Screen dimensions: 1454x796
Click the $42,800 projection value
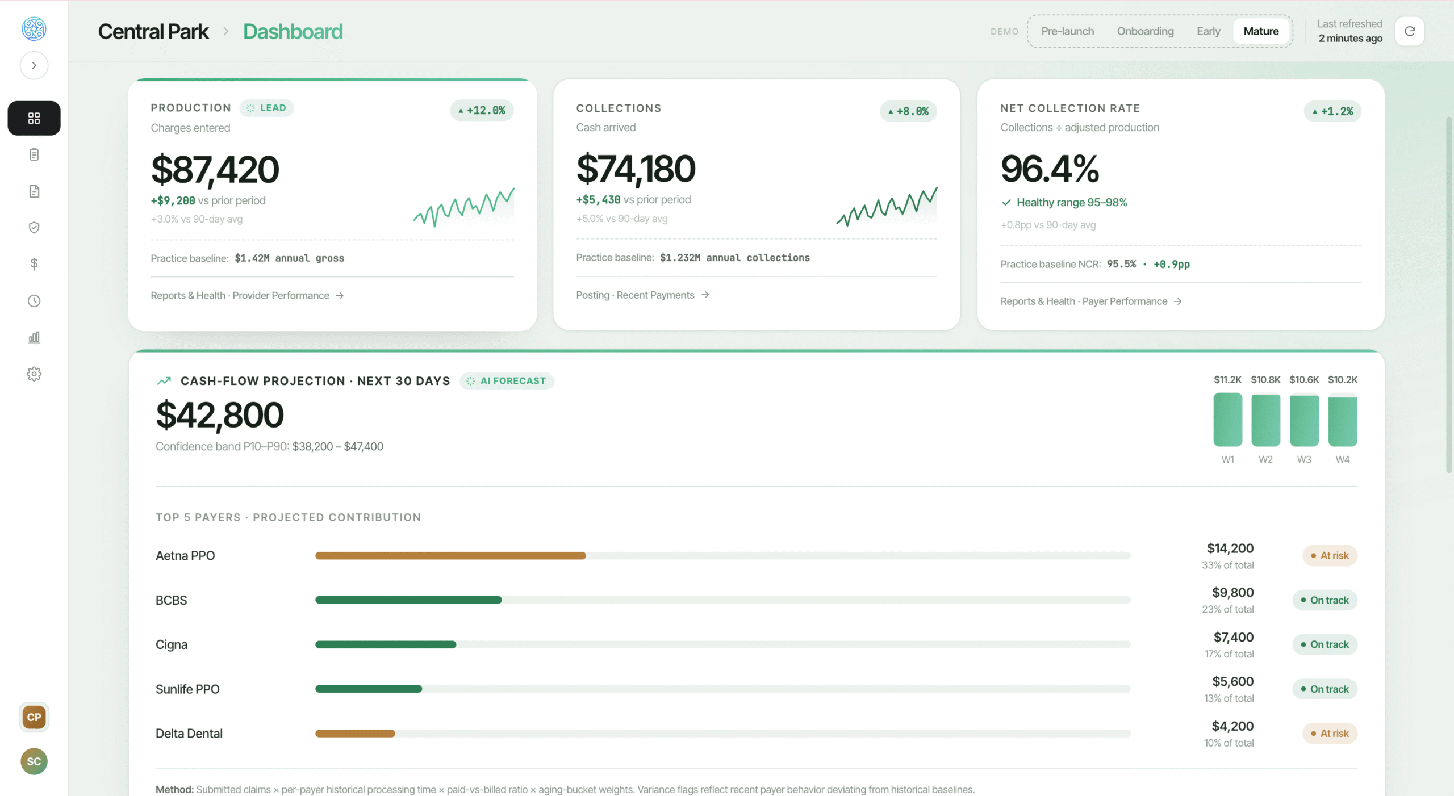point(219,415)
